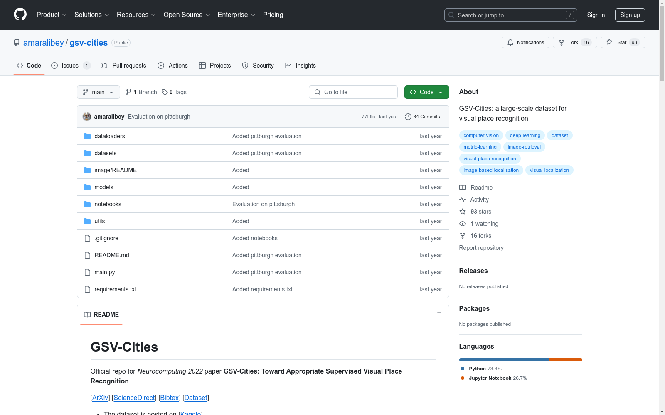Expand the Resources menu
This screenshot has height=415, width=665.
pyautogui.click(x=136, y=15)
